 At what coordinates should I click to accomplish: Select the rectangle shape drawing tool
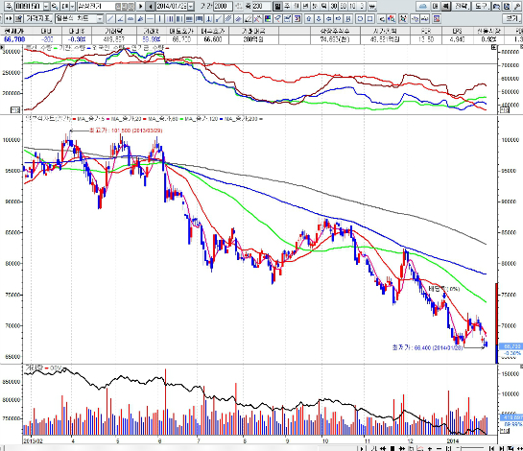[369, 18]
